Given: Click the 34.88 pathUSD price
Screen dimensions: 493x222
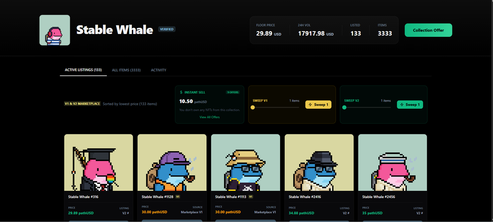Looking at the screenshot, I should coord(302,213).
